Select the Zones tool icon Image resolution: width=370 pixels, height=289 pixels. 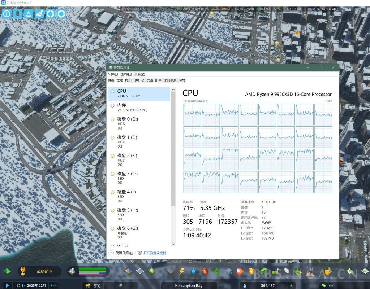[129, 271]
